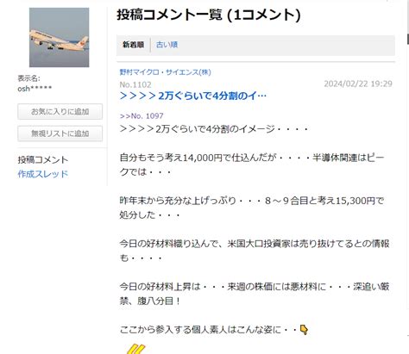
Task: Add user via お気に入りに追加 button
Action: click(x=60, y=111)
